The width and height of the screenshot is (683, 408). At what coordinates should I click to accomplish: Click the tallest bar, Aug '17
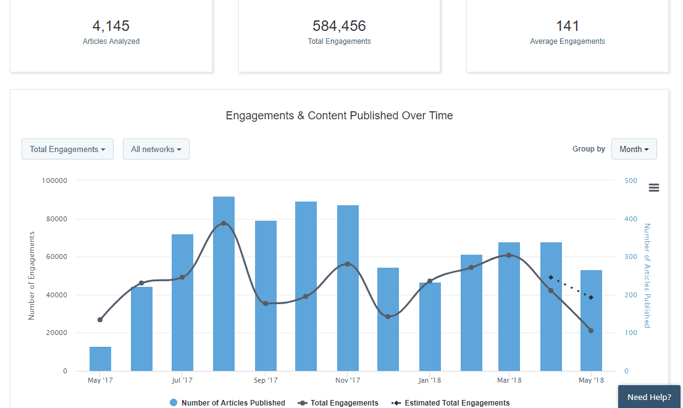pyautogui.click(x=224, y=284)
